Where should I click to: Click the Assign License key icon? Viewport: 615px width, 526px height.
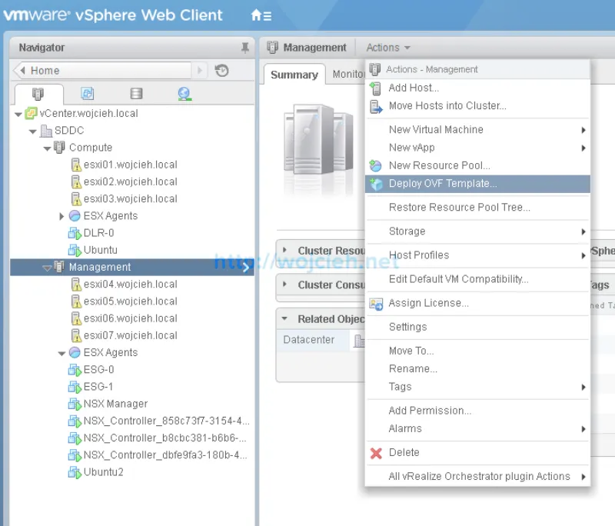point(377,304)
